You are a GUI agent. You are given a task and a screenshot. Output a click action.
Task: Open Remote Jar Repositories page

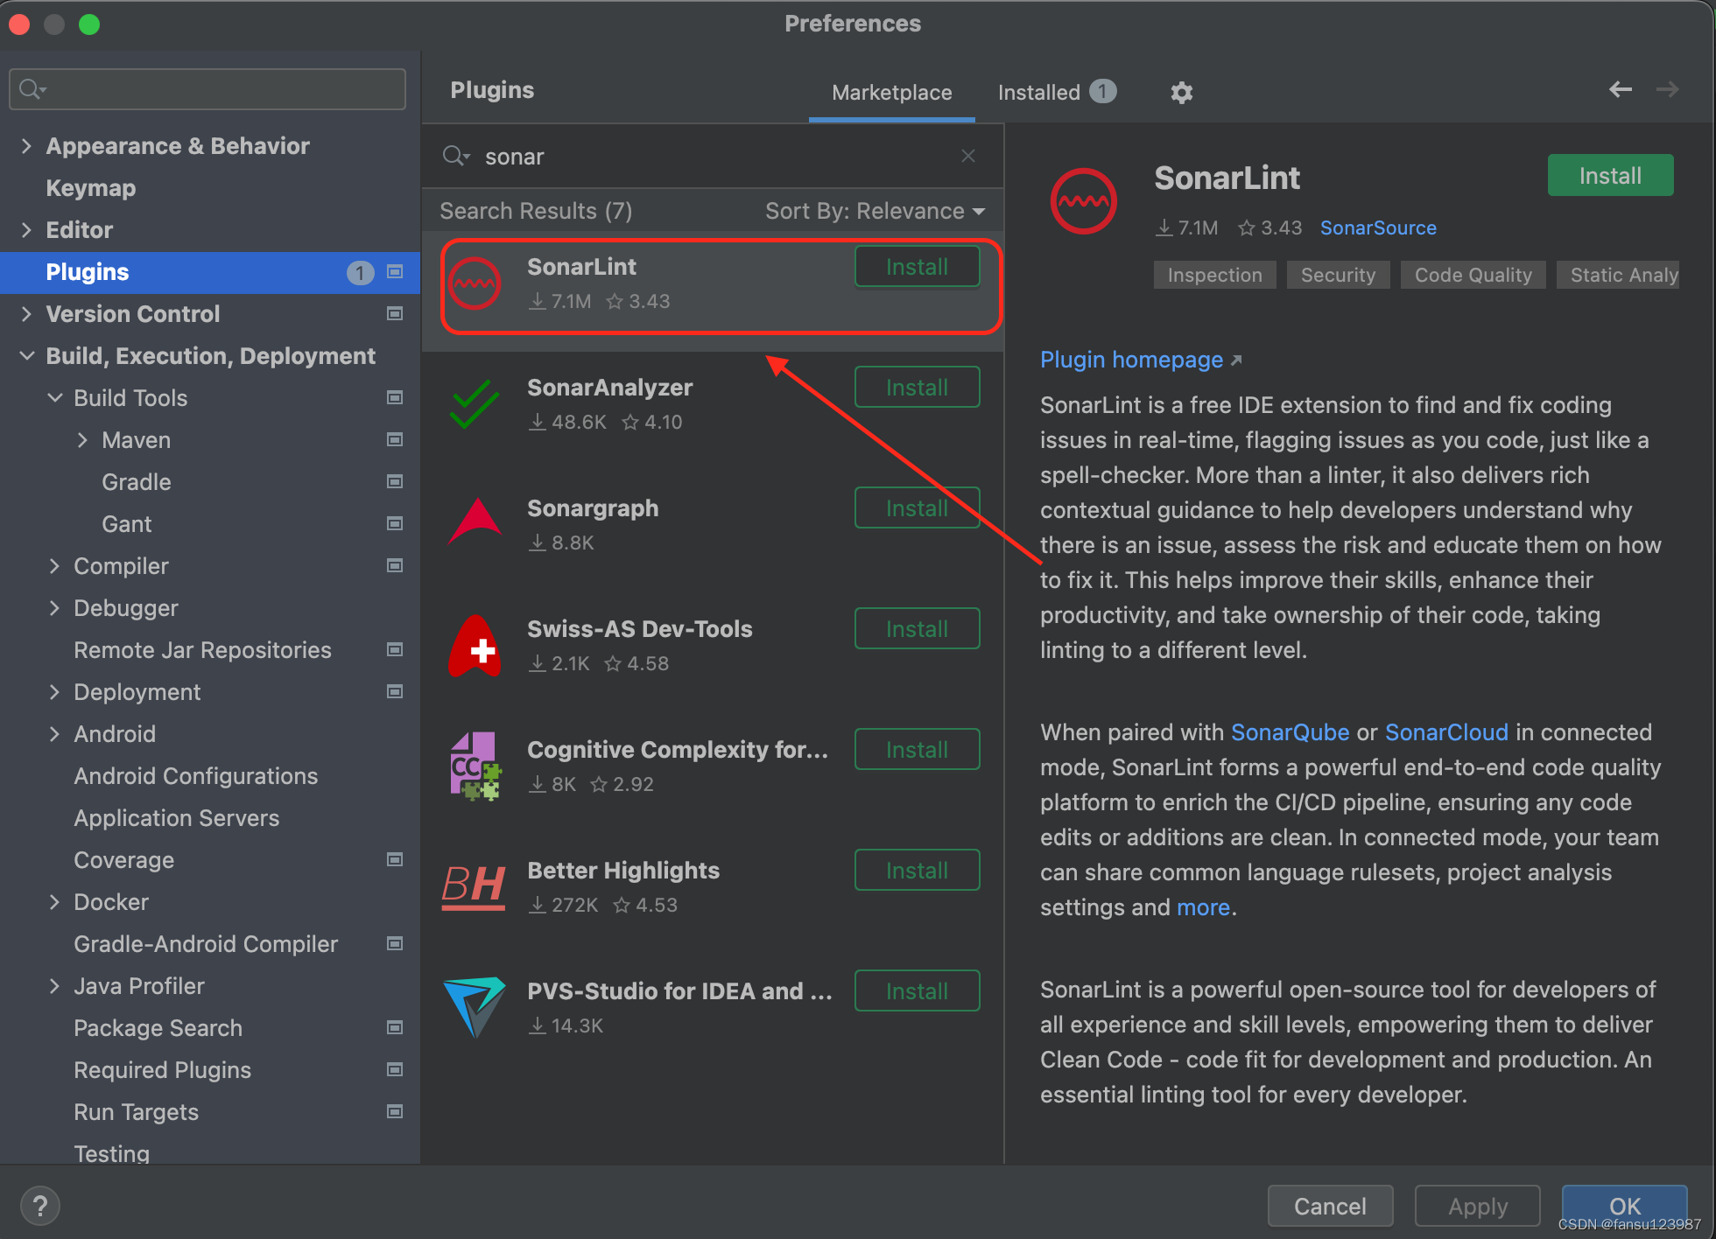click(202, 650)
